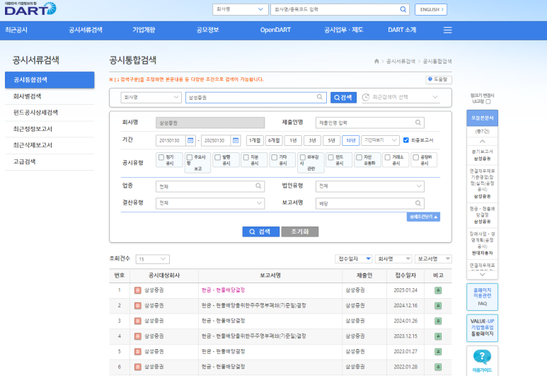Check the 기타공시 checkbox
The image size is (547, 376).
pyautogui.click(x=274, y=157)
